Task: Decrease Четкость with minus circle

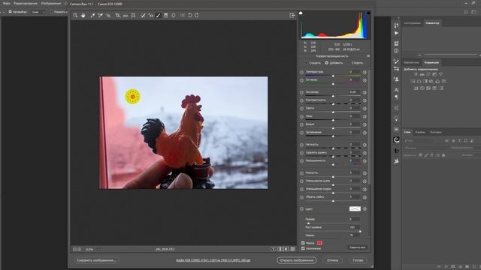Action: (301, 145)
